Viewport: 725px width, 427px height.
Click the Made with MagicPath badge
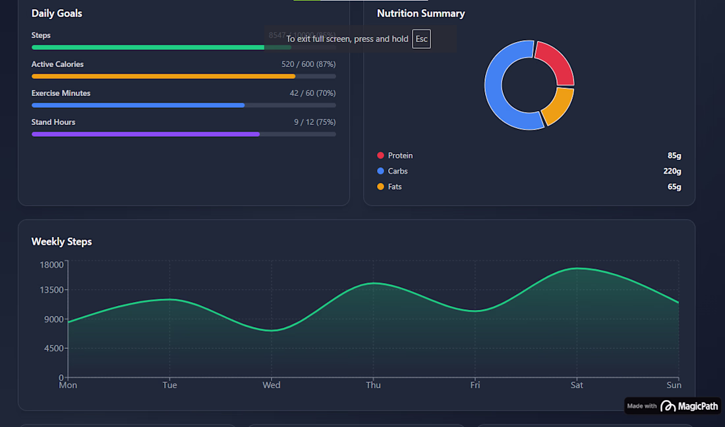(x=672, y=406)
